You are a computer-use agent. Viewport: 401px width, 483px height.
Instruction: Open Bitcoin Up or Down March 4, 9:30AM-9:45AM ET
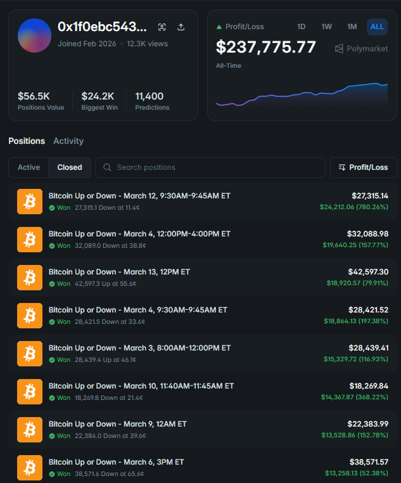click(138, 310)
